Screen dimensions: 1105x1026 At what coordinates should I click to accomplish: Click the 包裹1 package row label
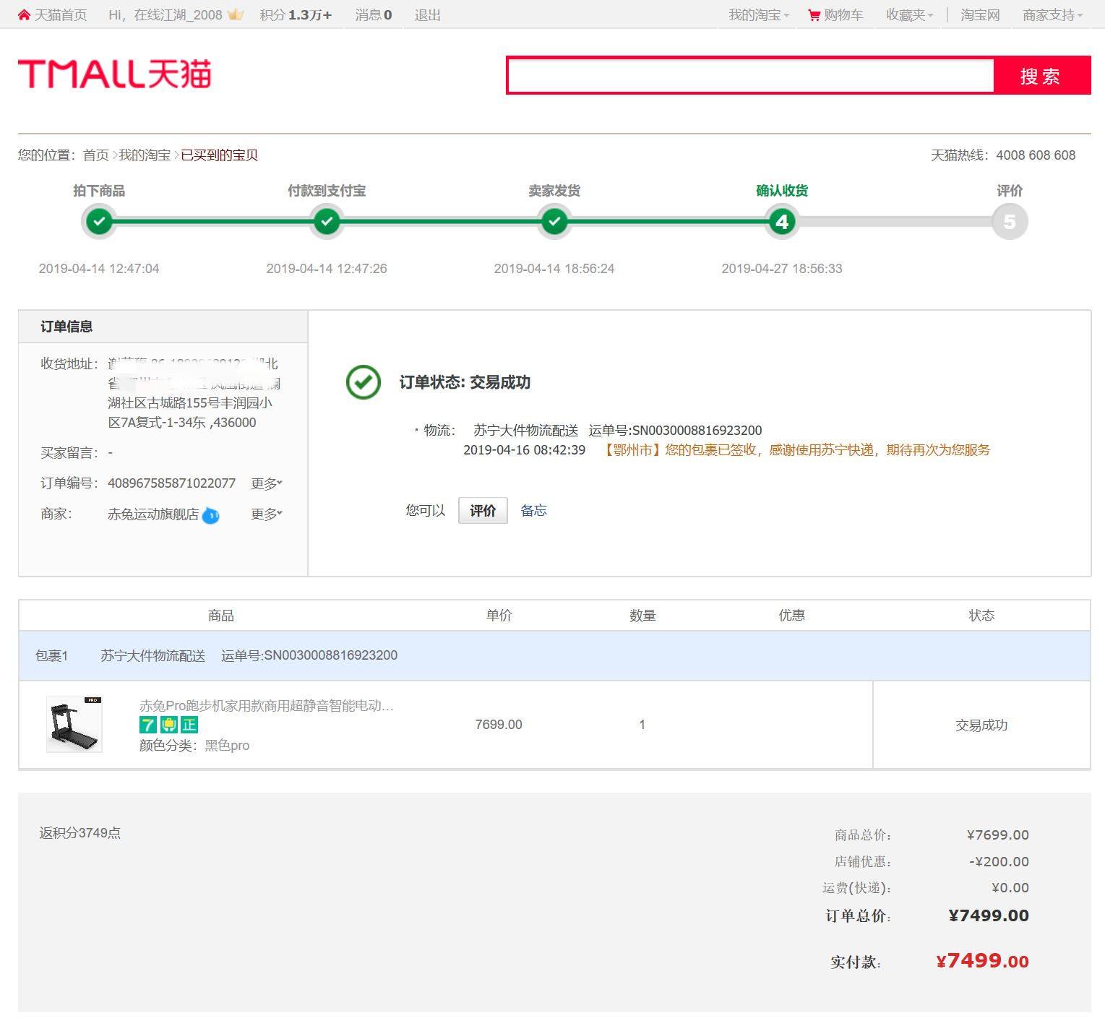coord(51,655)
